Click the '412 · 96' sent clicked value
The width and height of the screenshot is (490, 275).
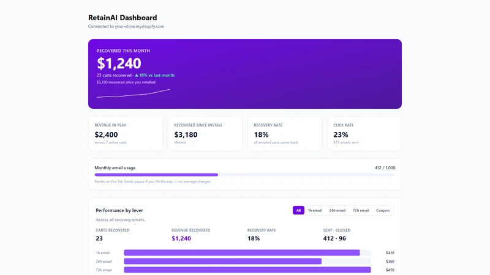pyautogui.click(x=334, y=238)
